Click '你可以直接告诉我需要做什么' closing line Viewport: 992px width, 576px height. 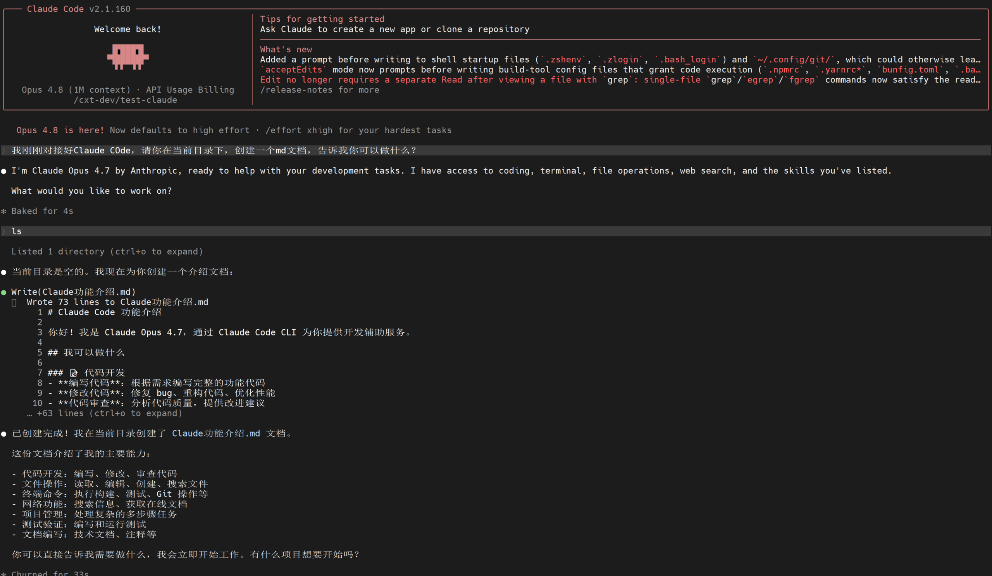pyautogui.click(x=185, y=555)
